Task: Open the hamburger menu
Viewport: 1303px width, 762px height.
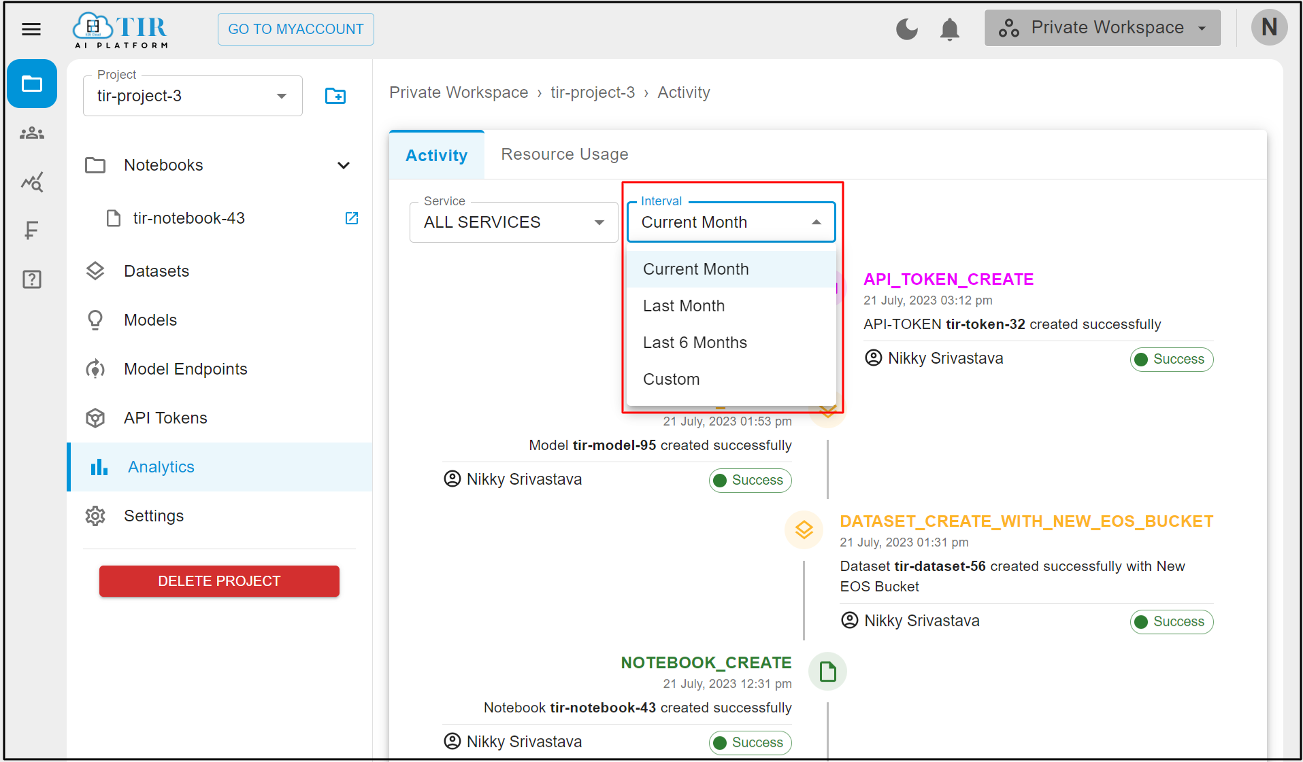Action: (31, 29)
